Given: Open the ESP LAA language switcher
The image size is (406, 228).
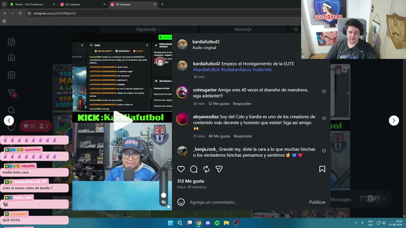Looking at the screenshot, I should pos(370,223).
